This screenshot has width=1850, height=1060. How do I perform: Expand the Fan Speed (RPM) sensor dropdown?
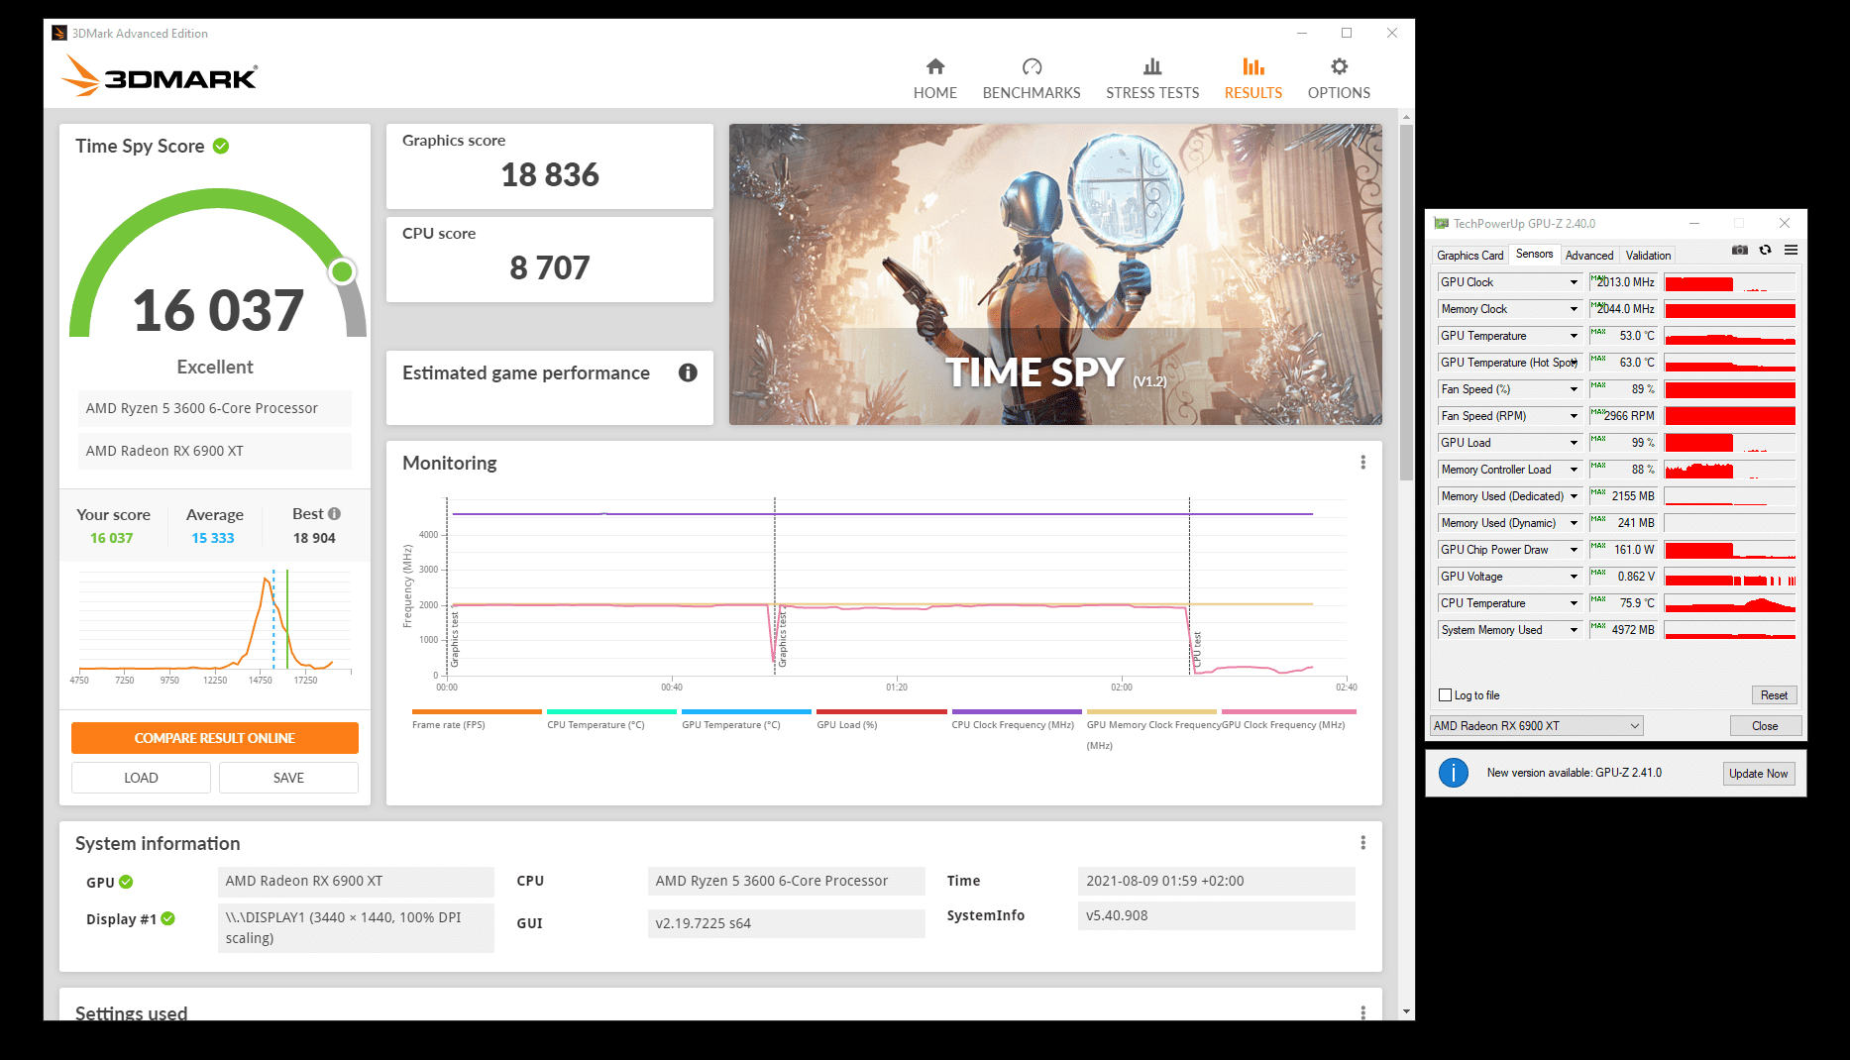[x=1574, y=416]
